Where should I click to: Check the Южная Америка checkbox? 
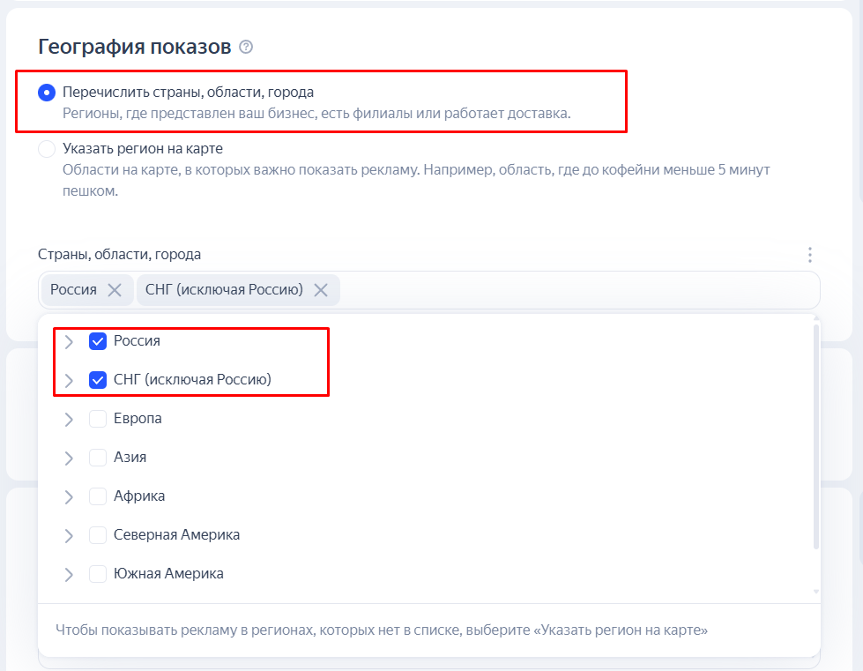(x=98, y=574)
